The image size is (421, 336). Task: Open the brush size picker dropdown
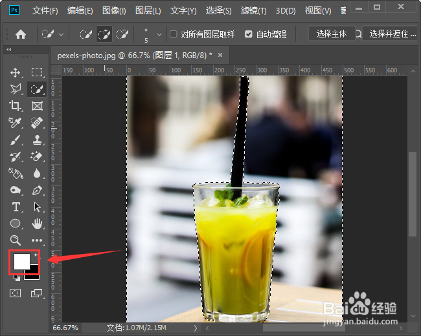click(x=159, y=34)
